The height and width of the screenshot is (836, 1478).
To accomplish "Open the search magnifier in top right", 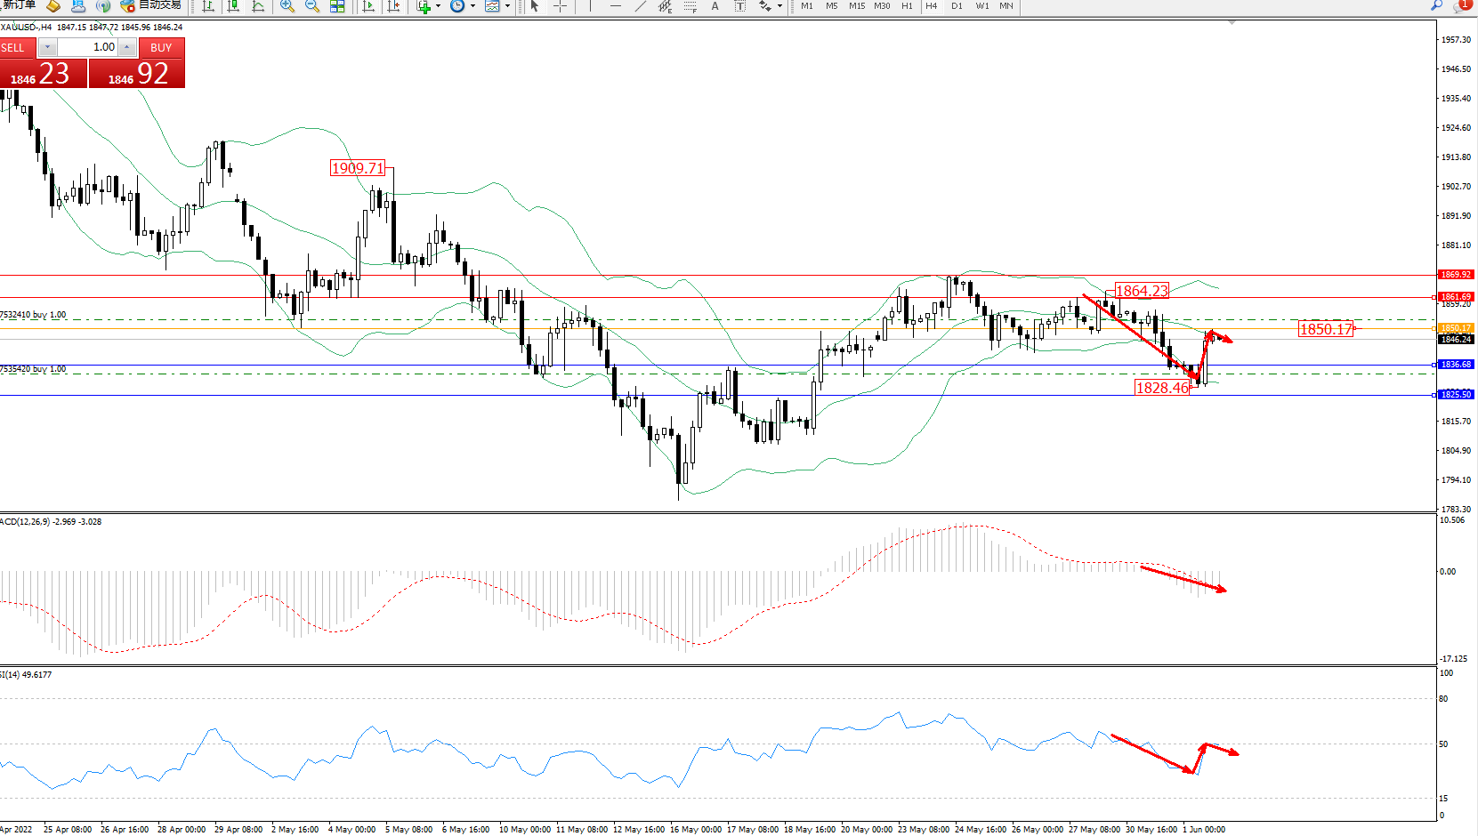I will pyautogui.click(x=1436, y=6).
